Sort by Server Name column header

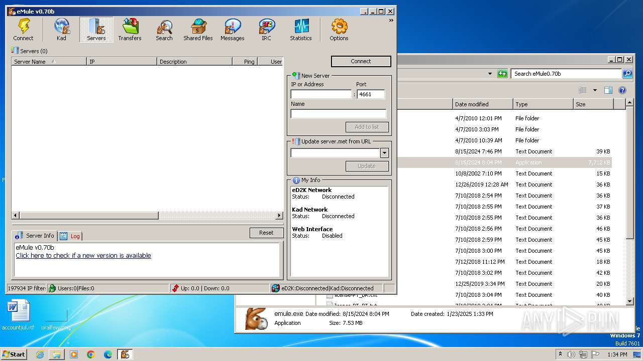coord(49,62)
